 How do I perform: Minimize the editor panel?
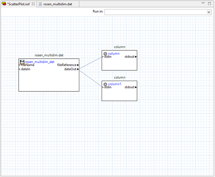[x=202, y=3]
